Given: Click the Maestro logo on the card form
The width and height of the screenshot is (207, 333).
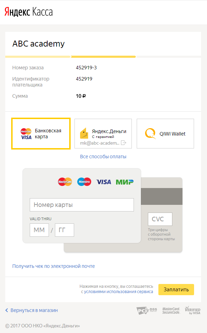Looking at the screenshot, I should tap(84, 182).
